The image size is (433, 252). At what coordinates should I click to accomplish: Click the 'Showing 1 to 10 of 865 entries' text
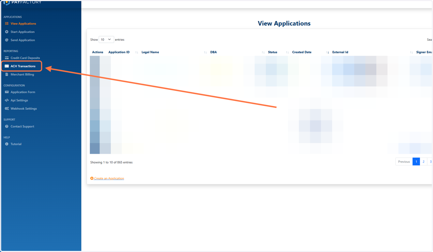111,162
